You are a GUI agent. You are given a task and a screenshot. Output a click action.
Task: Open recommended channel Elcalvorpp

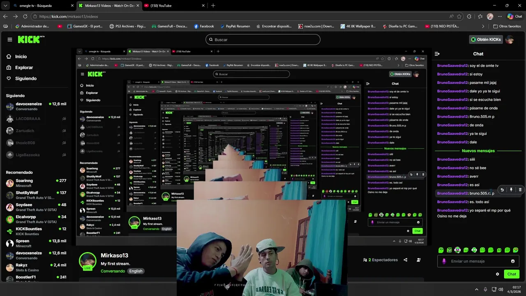[x=36, y=219]
